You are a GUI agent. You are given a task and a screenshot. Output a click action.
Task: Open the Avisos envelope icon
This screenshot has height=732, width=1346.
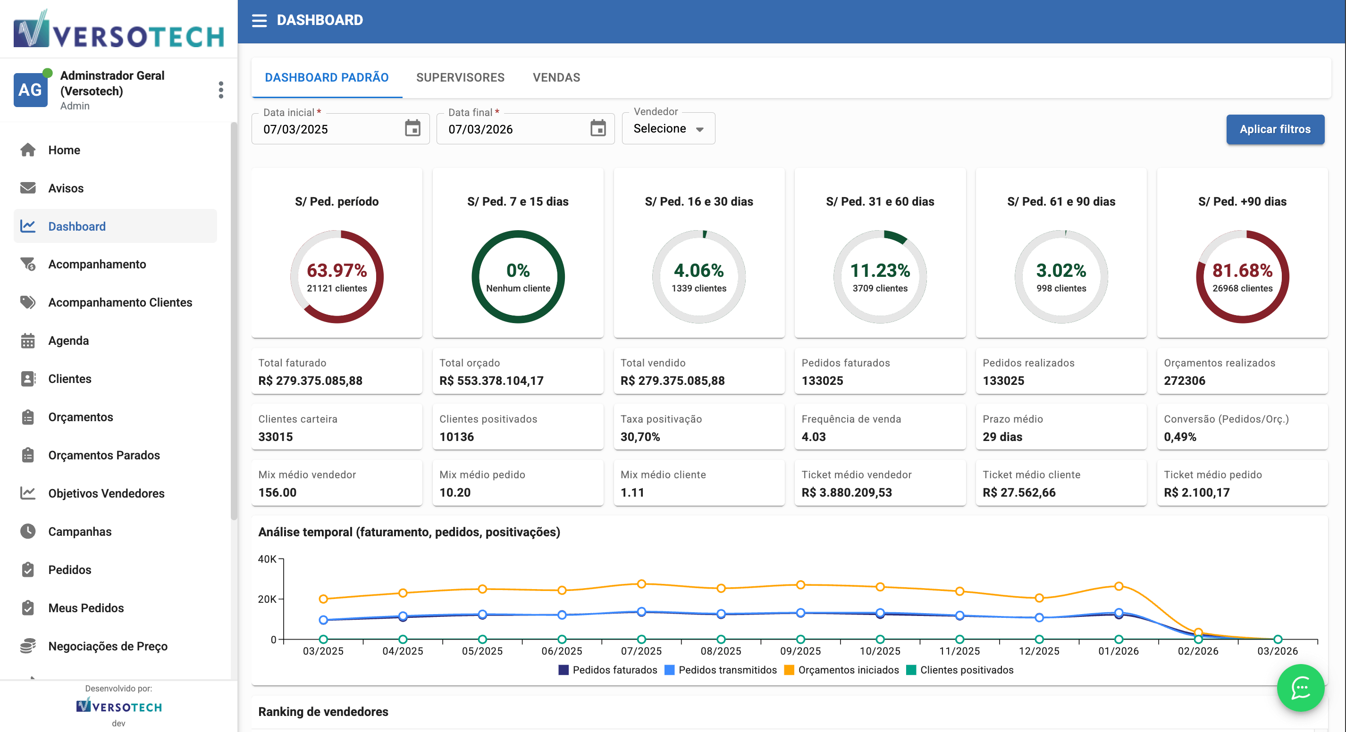pyautogui.click(x=28, y=188)
